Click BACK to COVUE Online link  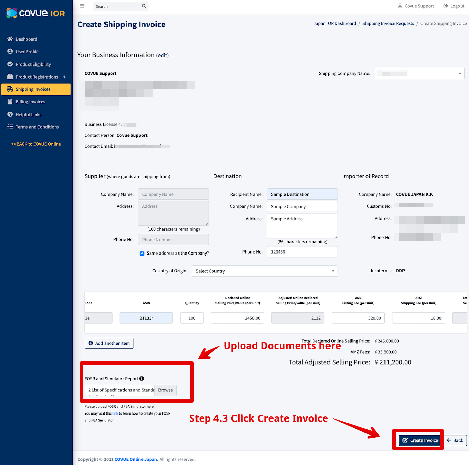[x=36, y=144]
